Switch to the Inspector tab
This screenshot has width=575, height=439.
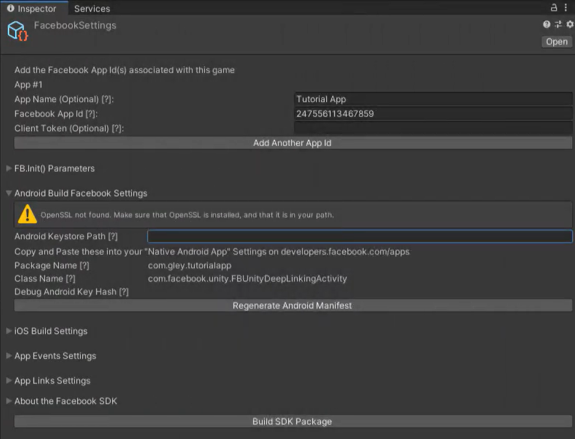point(34,8)
